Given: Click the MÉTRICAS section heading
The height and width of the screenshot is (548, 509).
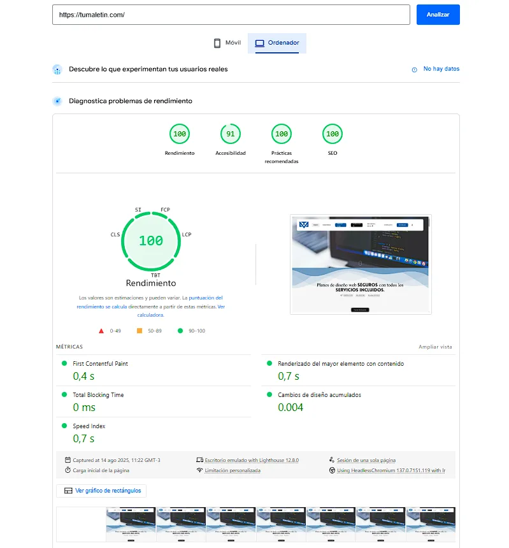Looking at the screenshot, I should click(x=69, y=347).
